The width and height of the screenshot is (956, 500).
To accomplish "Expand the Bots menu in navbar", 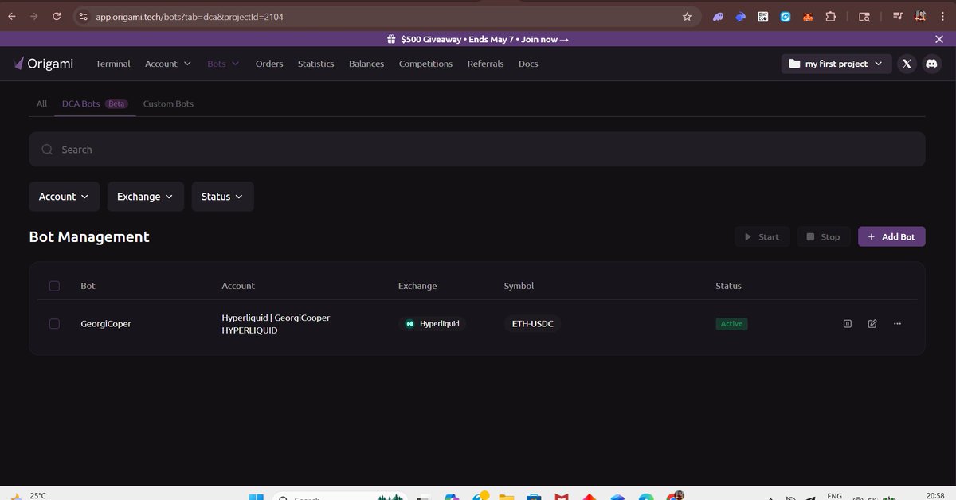I will [223, 64].
